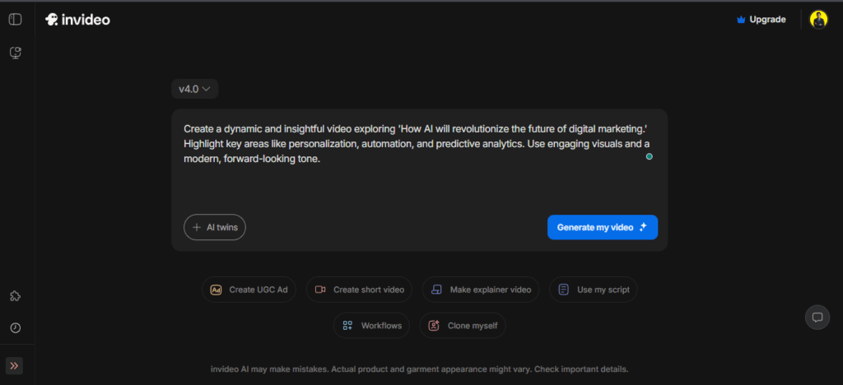Open the profile avatar menu
The height and width of the screenshot is (385, 843).
[x=818, y=20]
